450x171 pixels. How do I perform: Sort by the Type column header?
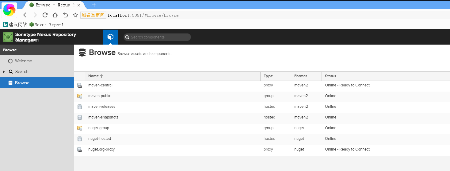click(268, 76)
